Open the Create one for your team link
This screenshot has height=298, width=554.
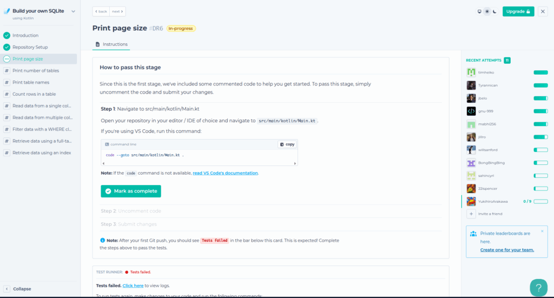tap(507, 250)
